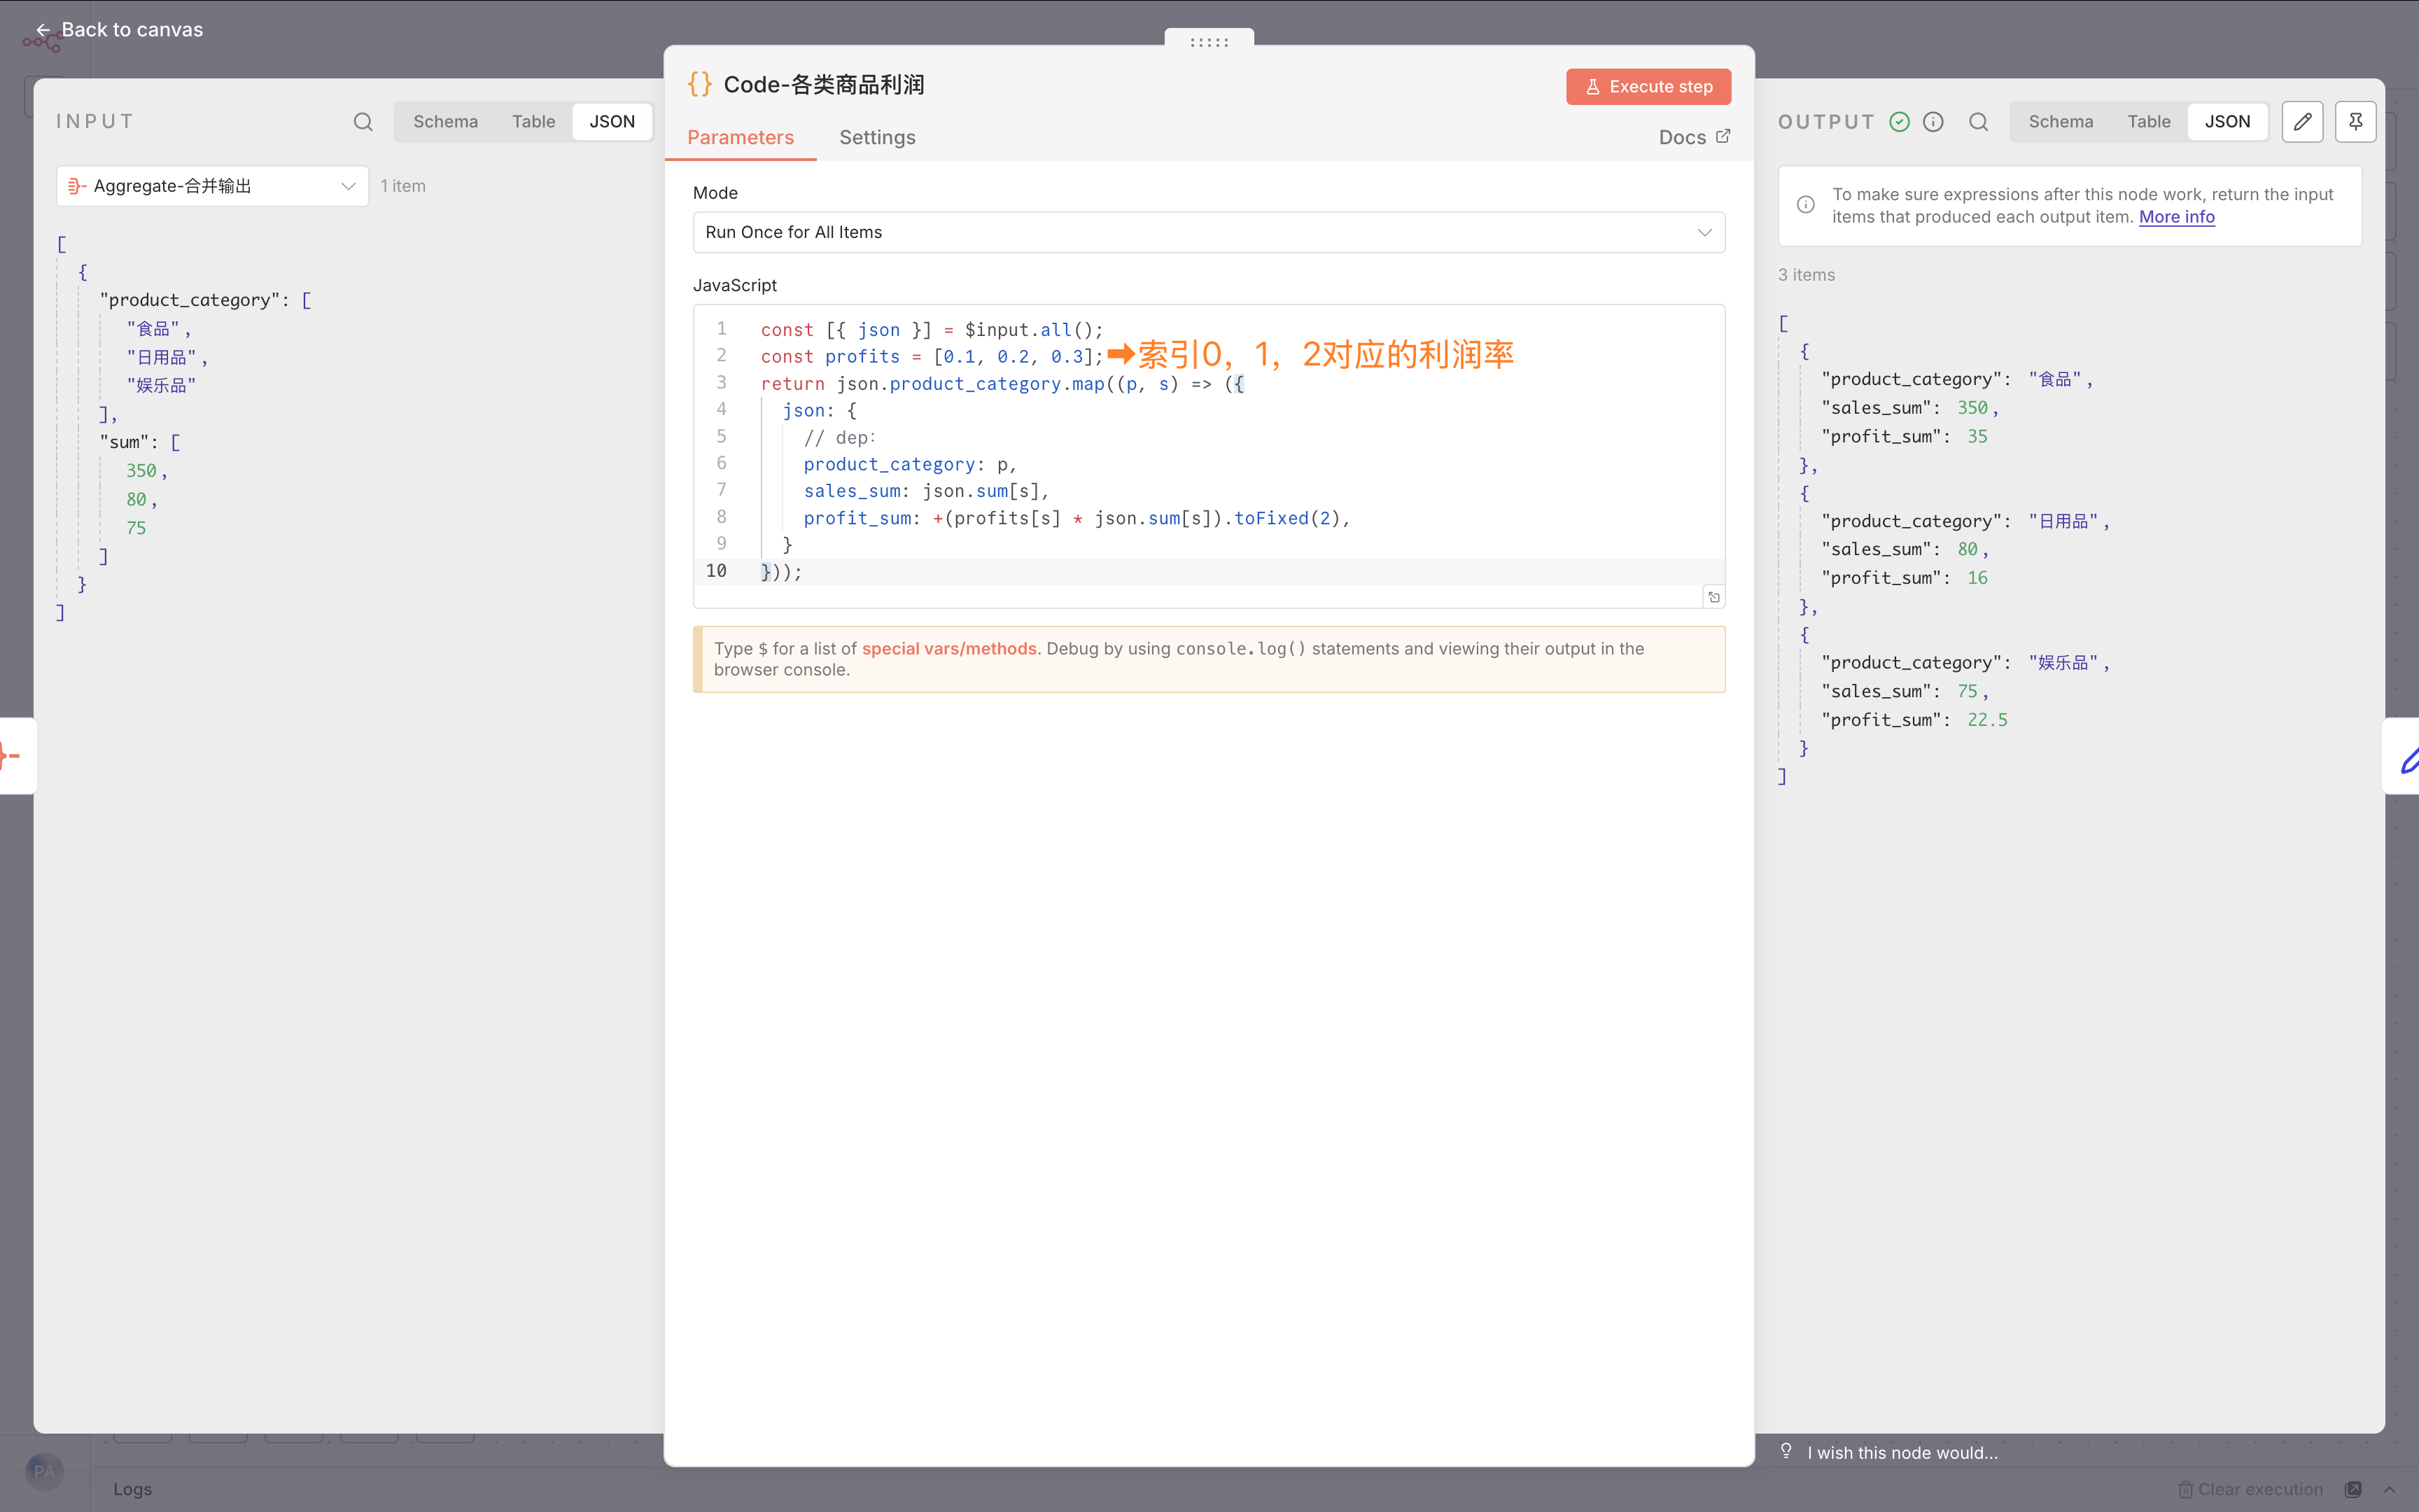Click the code editor resize corner icon
The height and width of the screenshot is (1512, 2419).
coord(1713,597)
